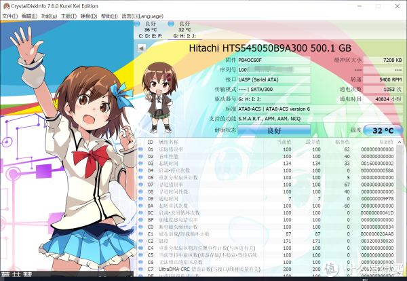407x281 pixels.
Task: Click the SMART list scroll up arrow
Action: 400,143
